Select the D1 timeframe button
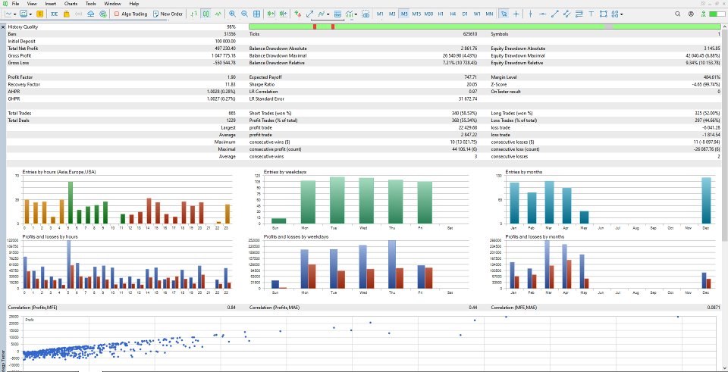 point(465,14)
